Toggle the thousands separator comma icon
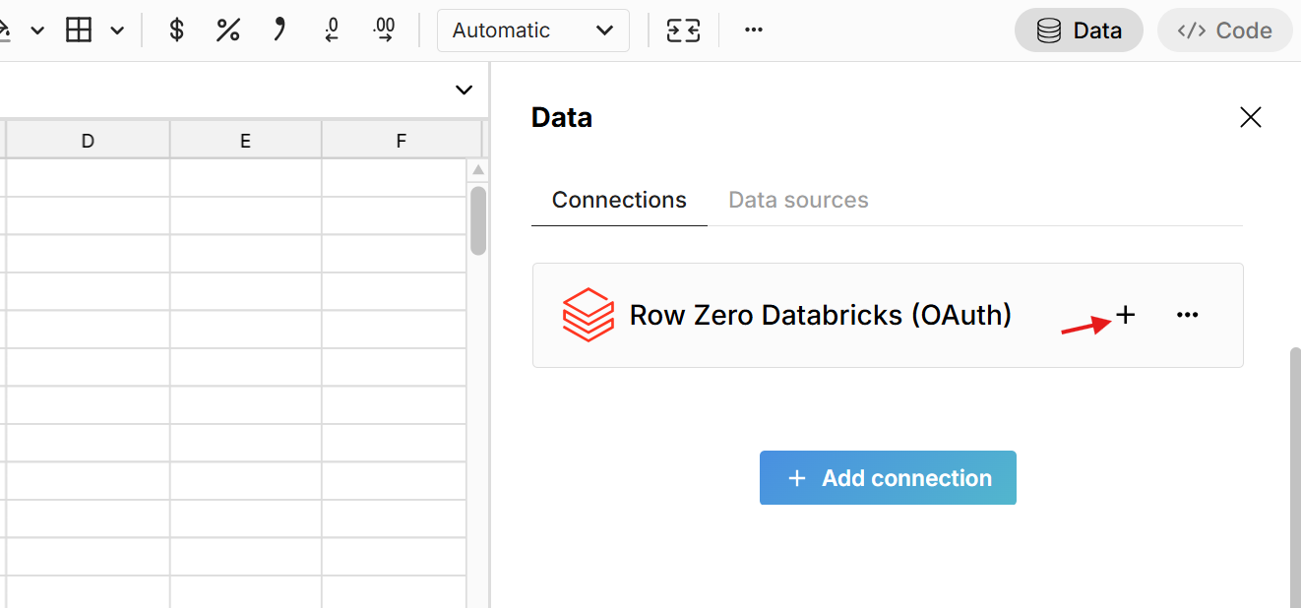Image resolution: width=1301 pixels, height=608 pixels. click(x=279, y=30)
